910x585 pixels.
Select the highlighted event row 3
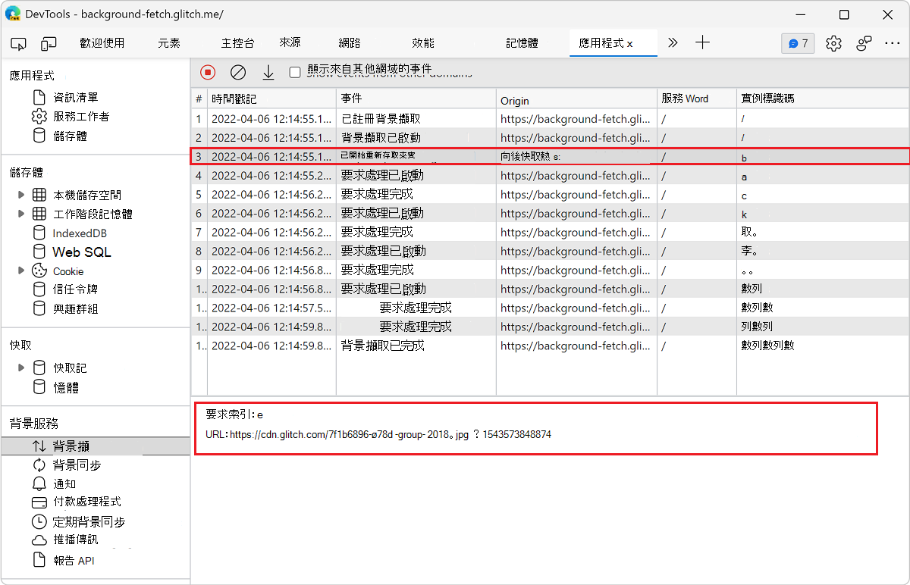pyautogui.click(x=455, y=157)
